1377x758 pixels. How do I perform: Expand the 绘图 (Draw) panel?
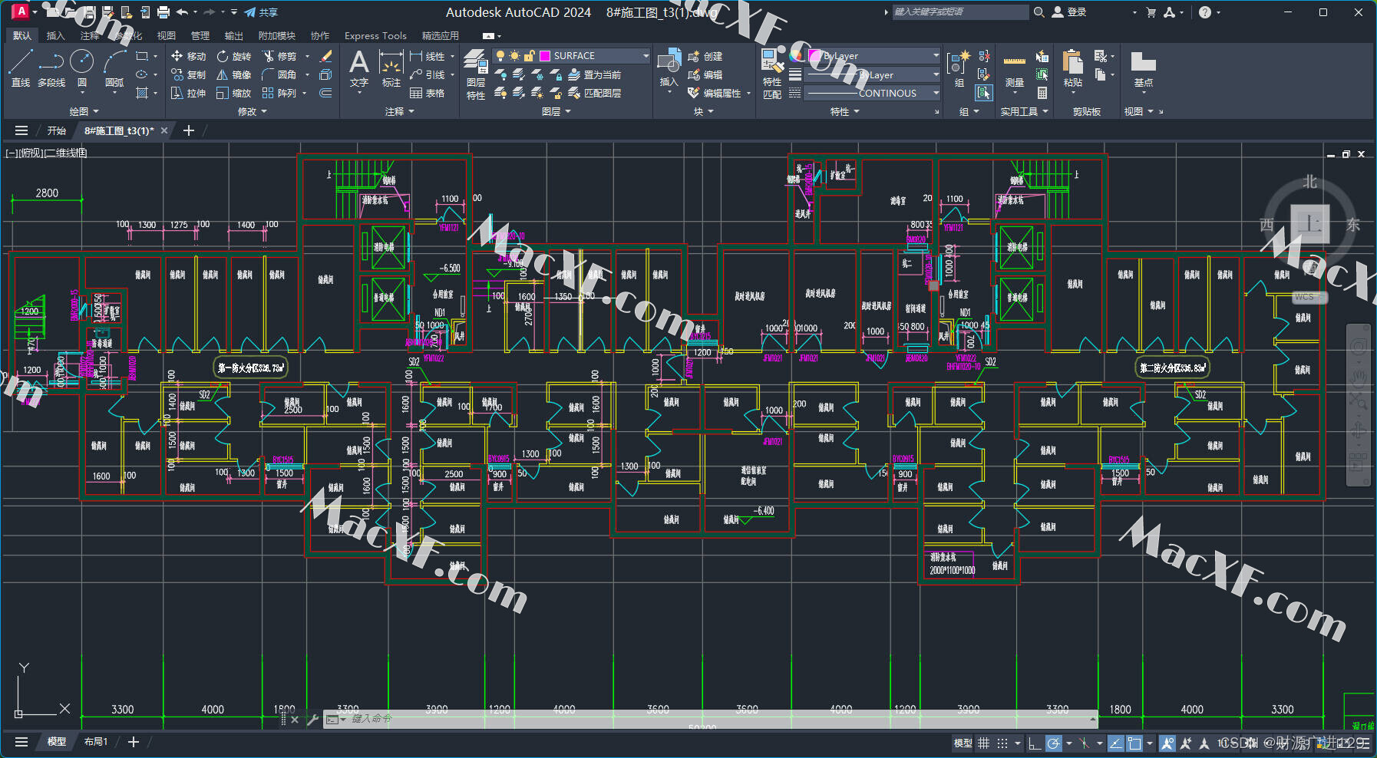[84, 112]
